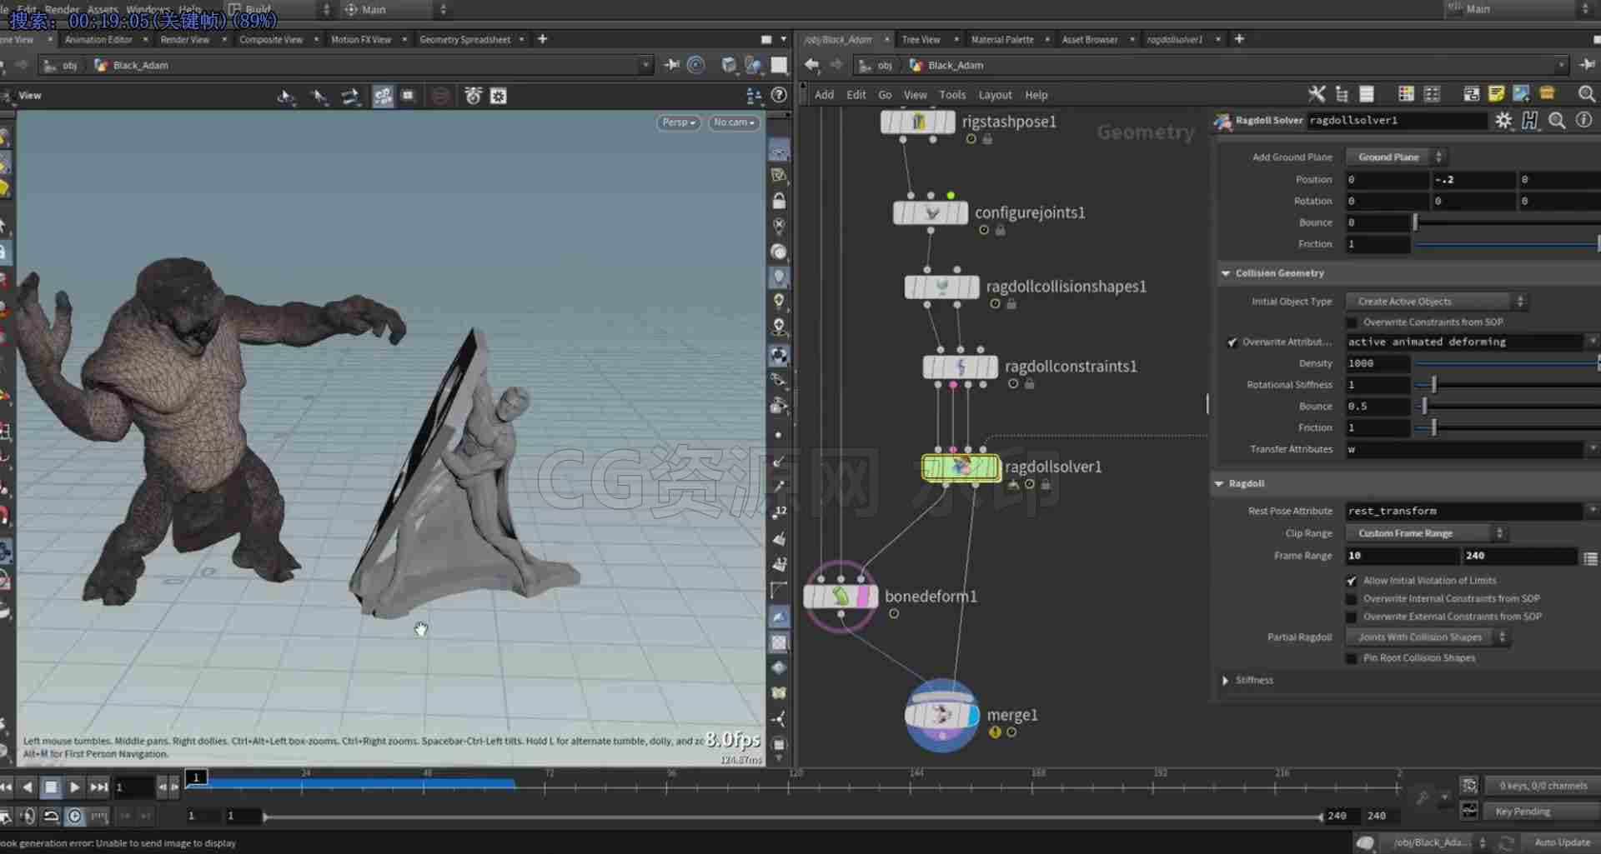
Task: Click the wrench tools icon in network editor
Action: 1317,93
